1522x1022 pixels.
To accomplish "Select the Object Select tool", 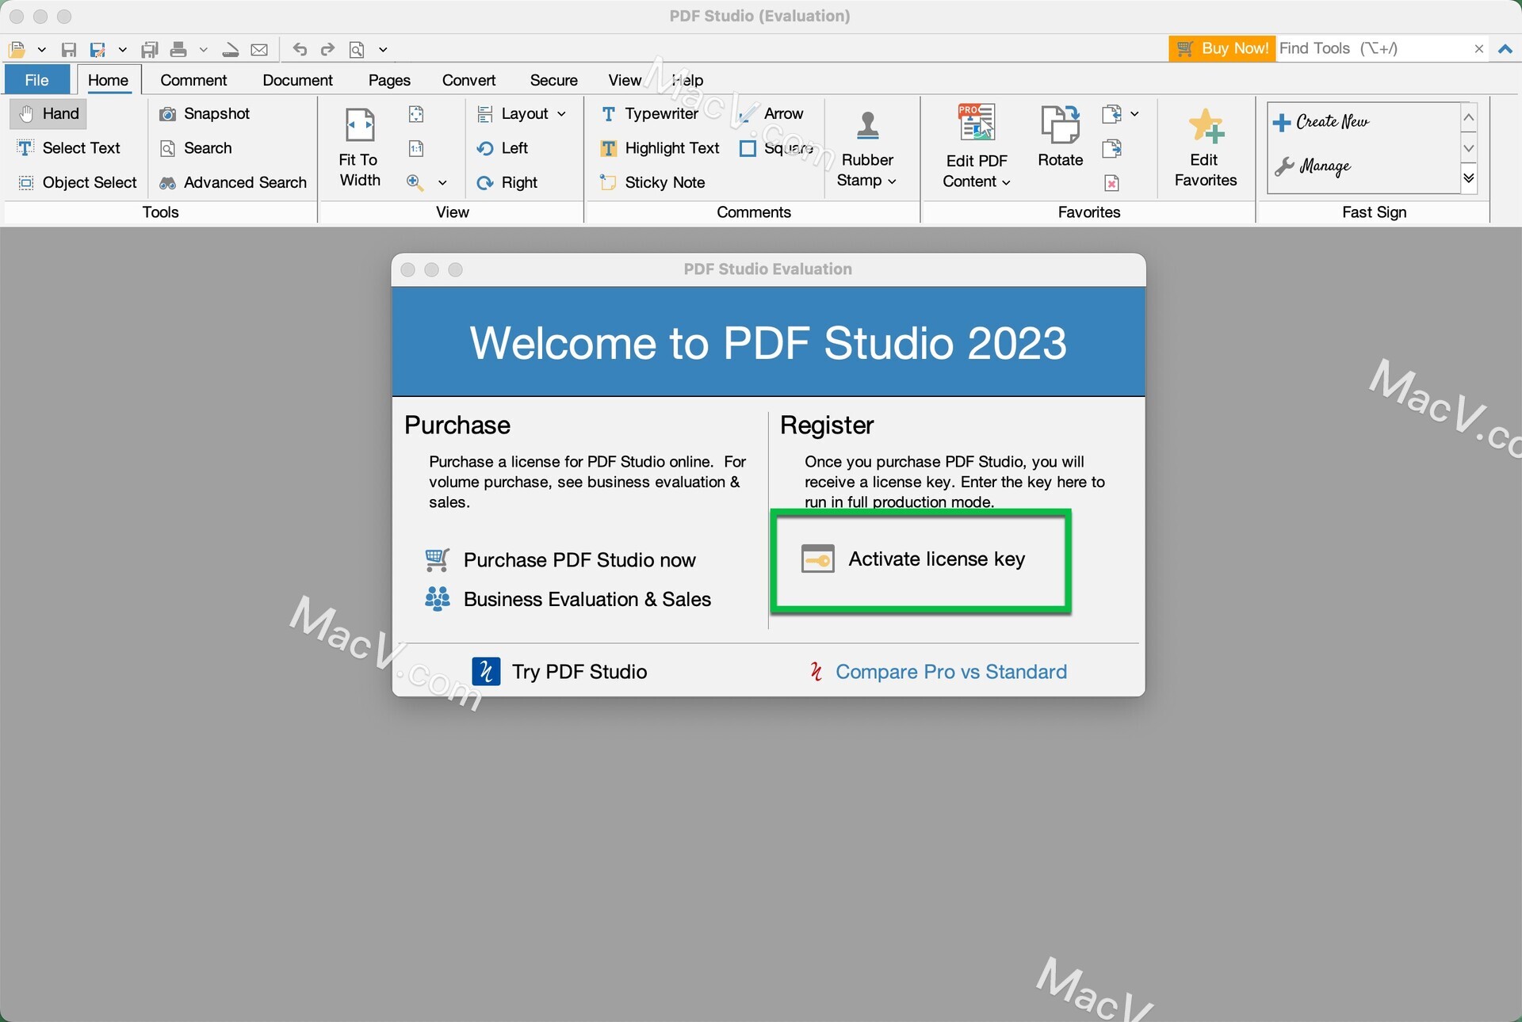I will coord(77,182).
